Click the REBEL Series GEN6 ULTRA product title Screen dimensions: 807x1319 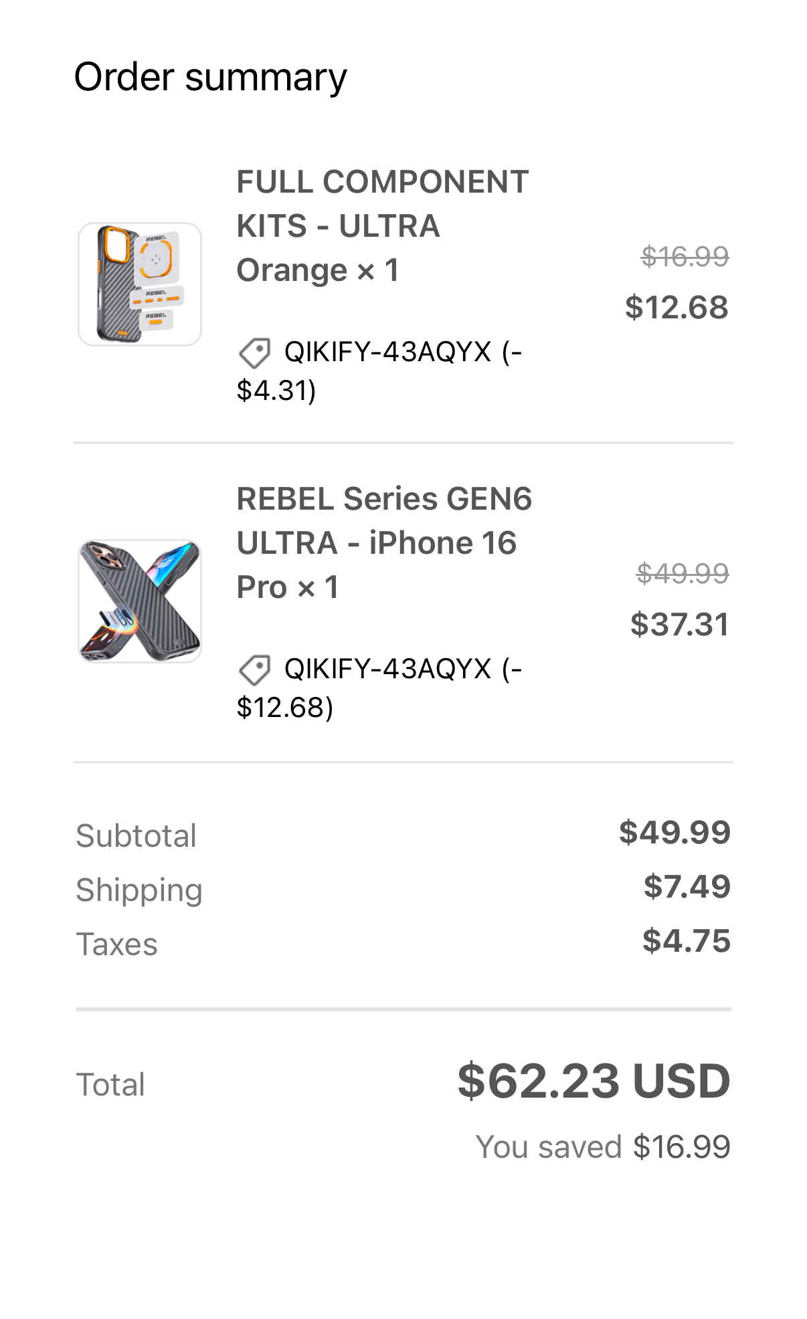[x=384, y=543]
